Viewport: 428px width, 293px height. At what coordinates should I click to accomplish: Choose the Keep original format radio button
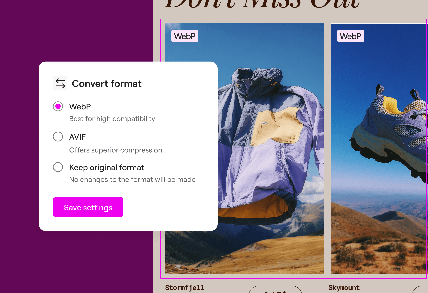(58, 167)
